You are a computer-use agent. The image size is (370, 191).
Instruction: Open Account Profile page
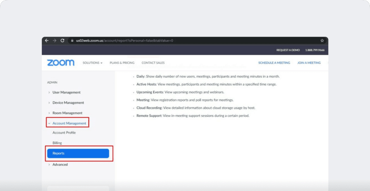point(64,133)
